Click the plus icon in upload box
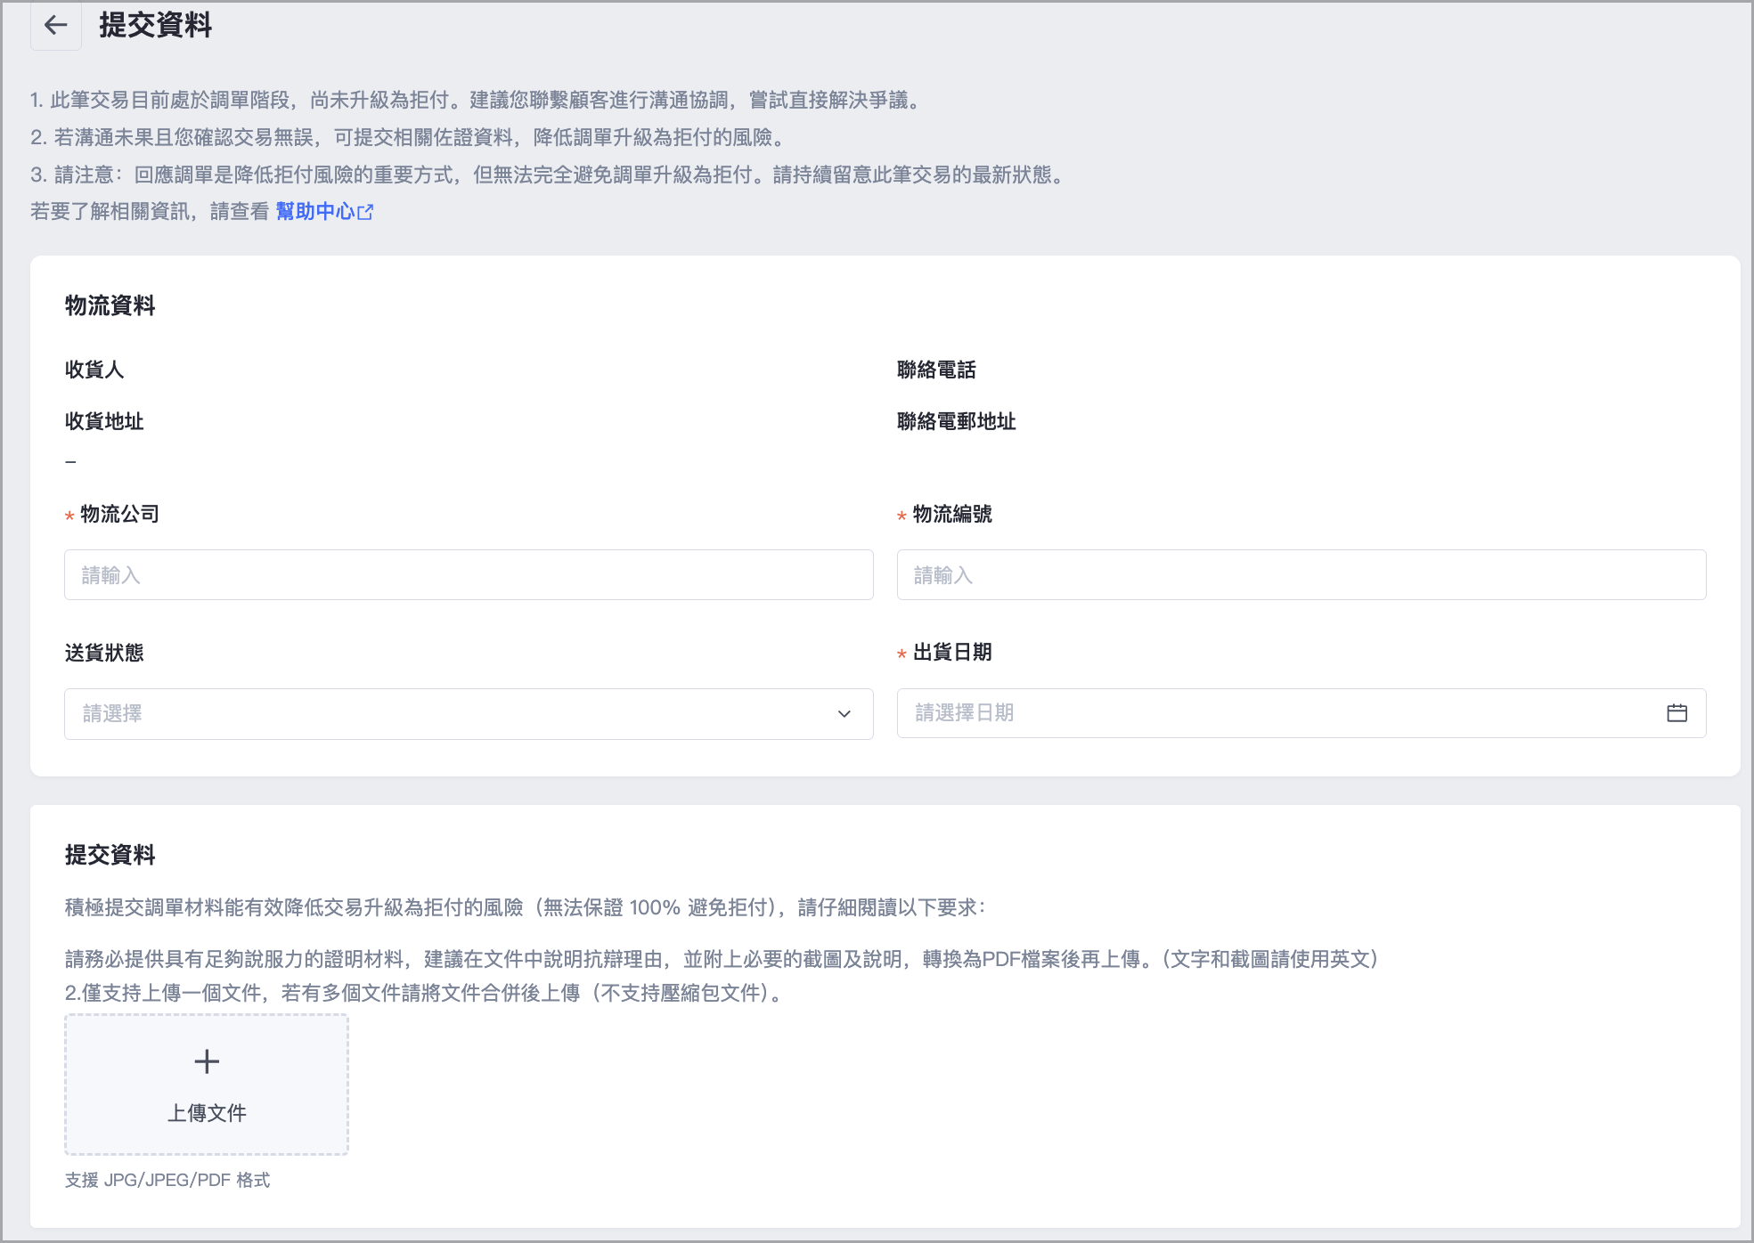 [207, 1061]
